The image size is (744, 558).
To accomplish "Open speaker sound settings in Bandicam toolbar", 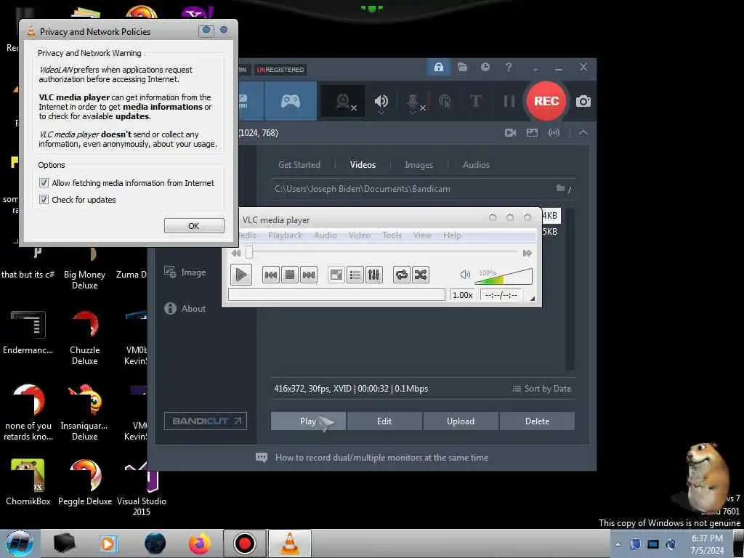I will [x=381, y=101].
